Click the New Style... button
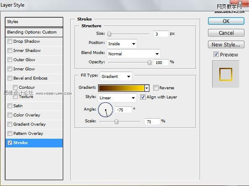 click(x=226, y=44)
